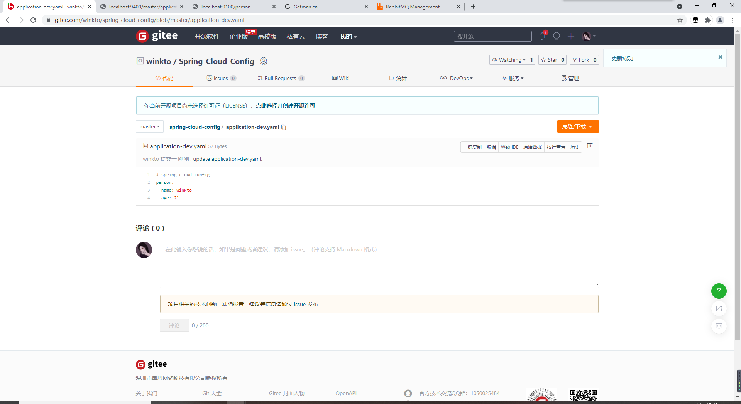741x404 pixels.
Task: Open the green help question mark
Action: (719, 291)
